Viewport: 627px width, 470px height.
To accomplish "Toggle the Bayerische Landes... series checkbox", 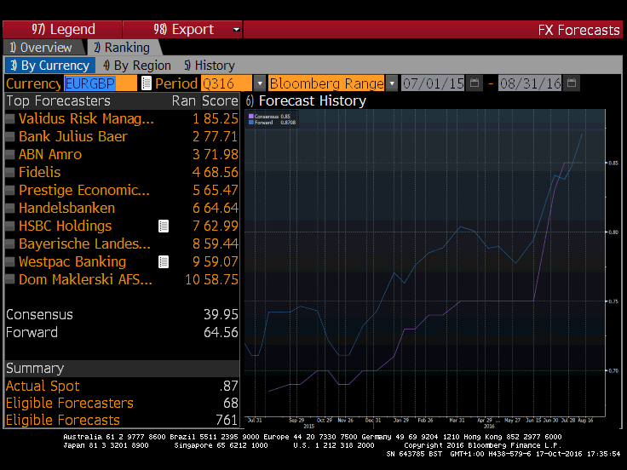I will click(x=10, y=244).
